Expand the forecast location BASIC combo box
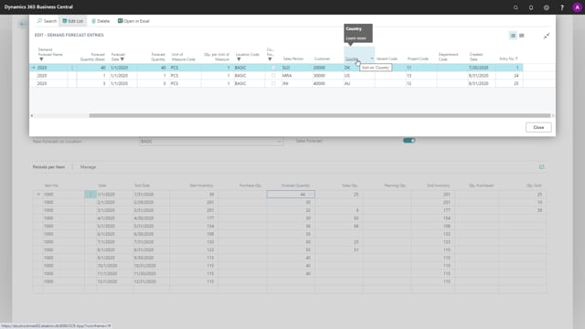Image resolution: width=585 pixels, height=329 pixels. tap(211, 142)
